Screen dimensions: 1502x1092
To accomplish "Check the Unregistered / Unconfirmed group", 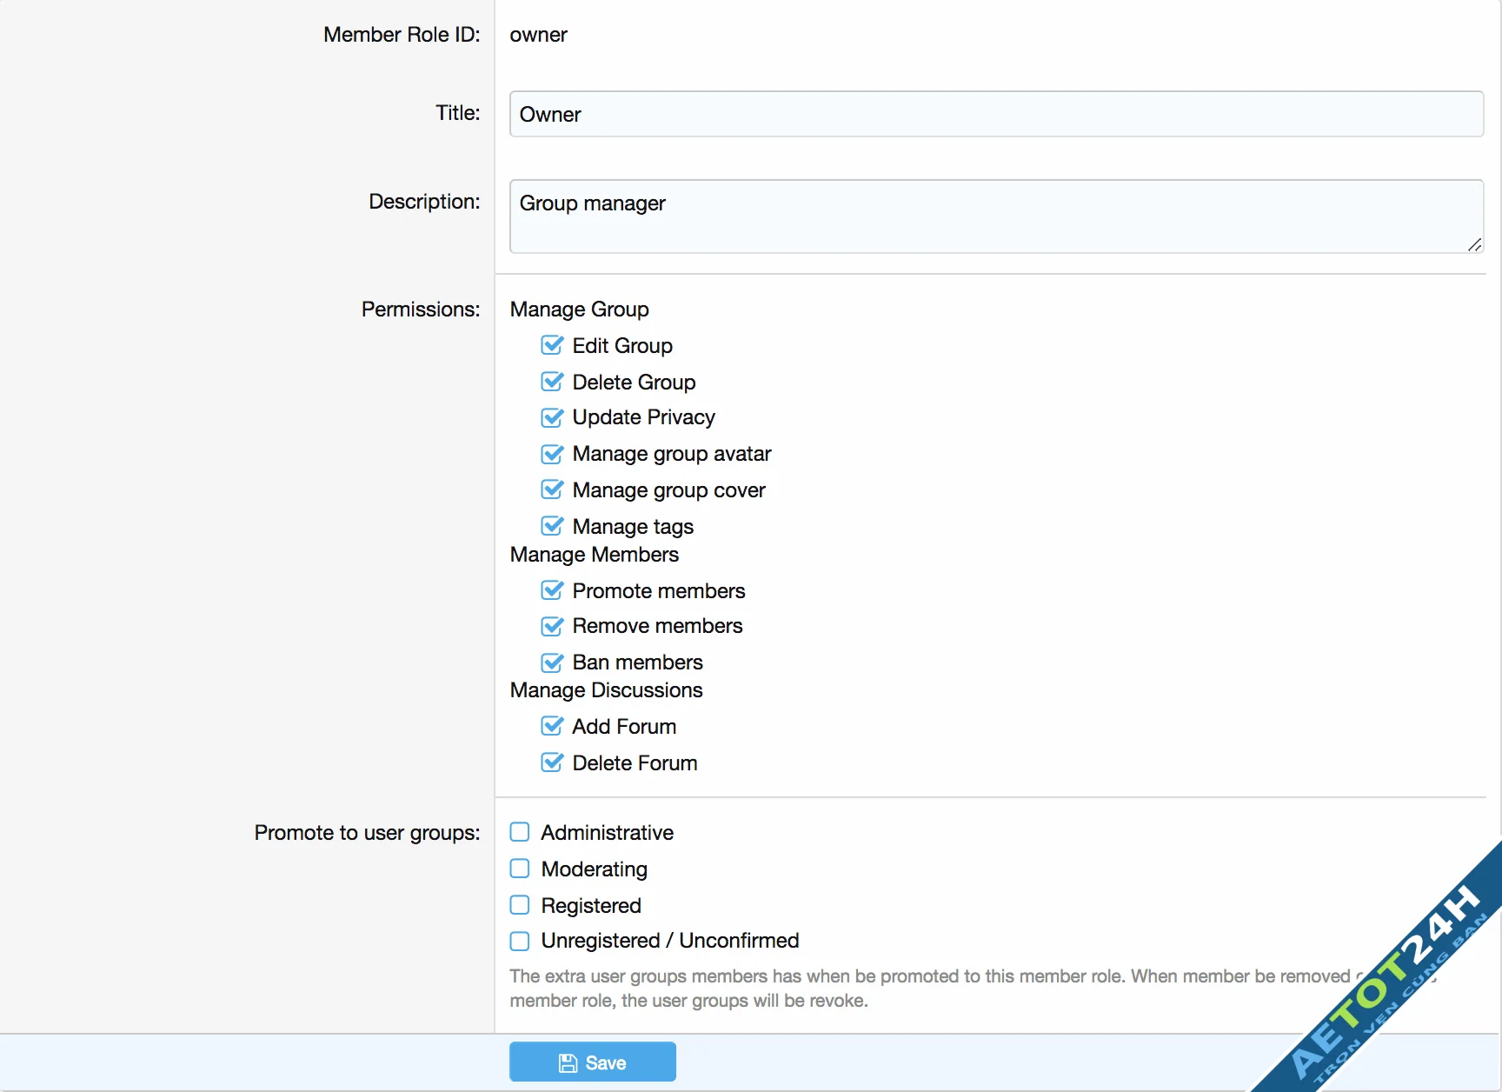I will (520, 941).
